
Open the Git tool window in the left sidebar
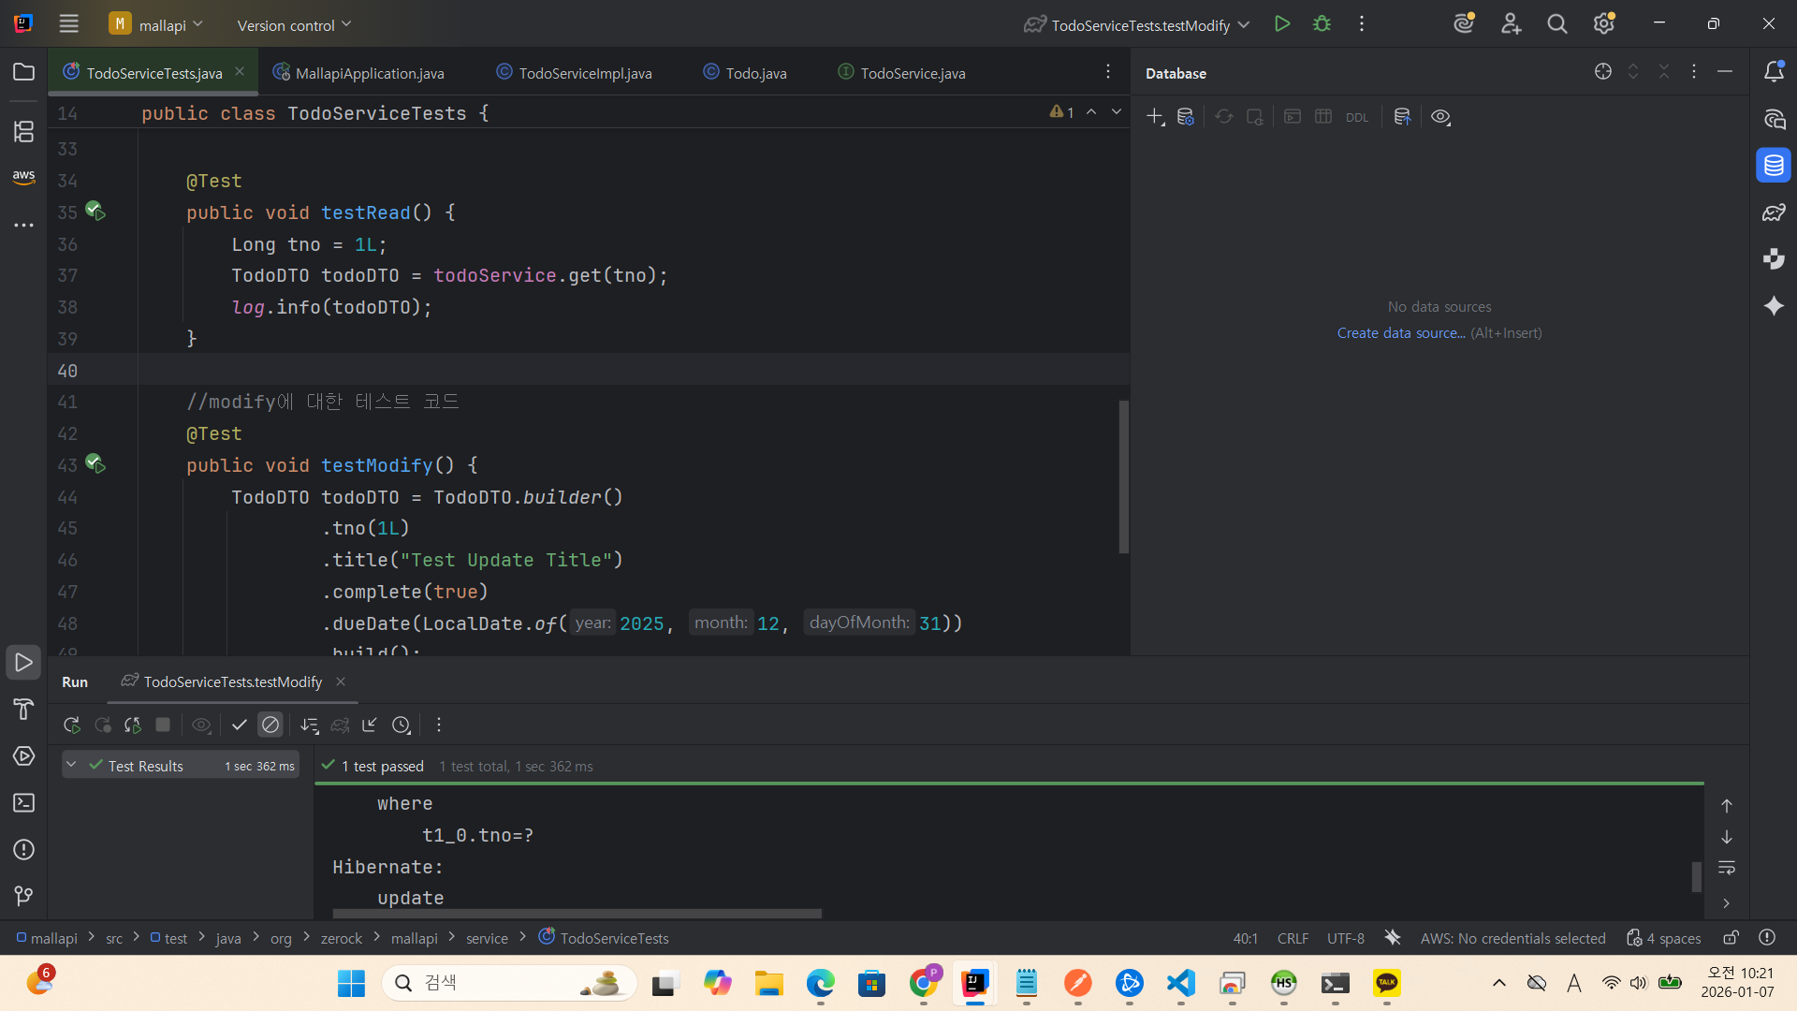tap(23, 896)
